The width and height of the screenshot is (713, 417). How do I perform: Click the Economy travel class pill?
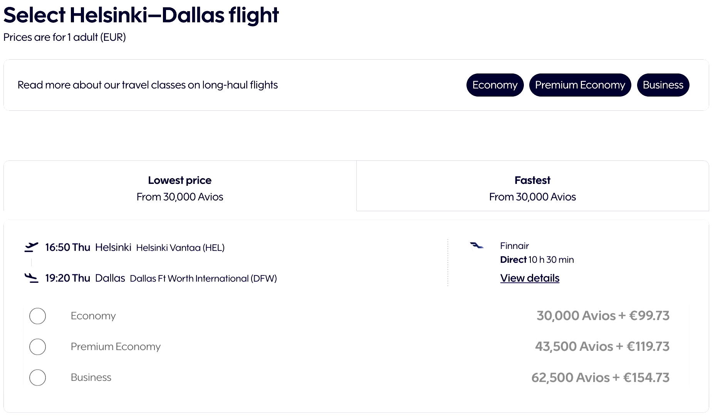click(495, 85)
